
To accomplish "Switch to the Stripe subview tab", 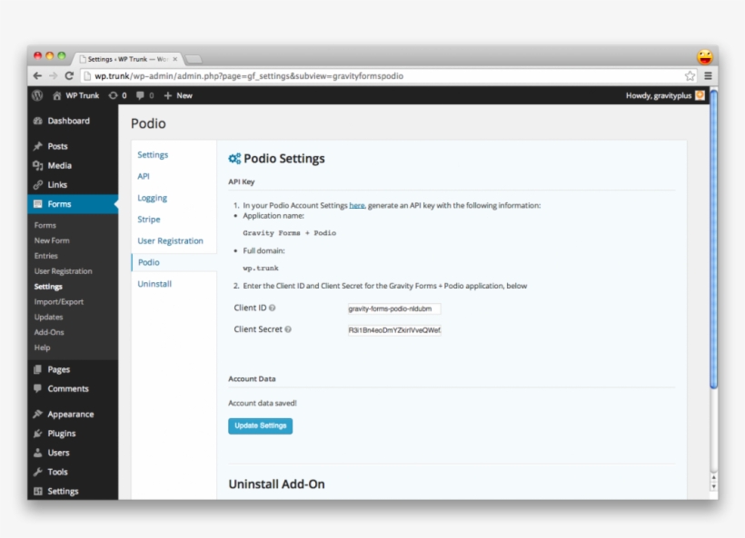I will [149, 220].
